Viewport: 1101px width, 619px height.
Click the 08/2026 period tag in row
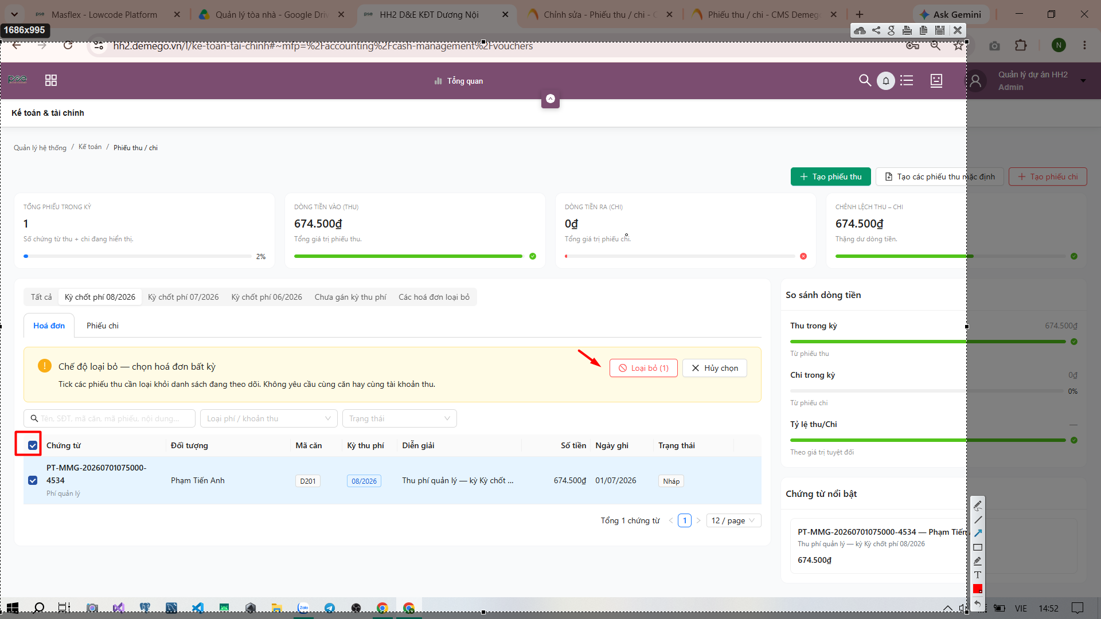coord(364,481)
